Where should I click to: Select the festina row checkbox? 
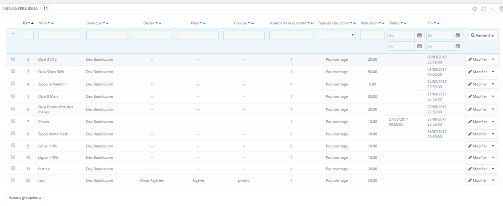click(13, 168)
